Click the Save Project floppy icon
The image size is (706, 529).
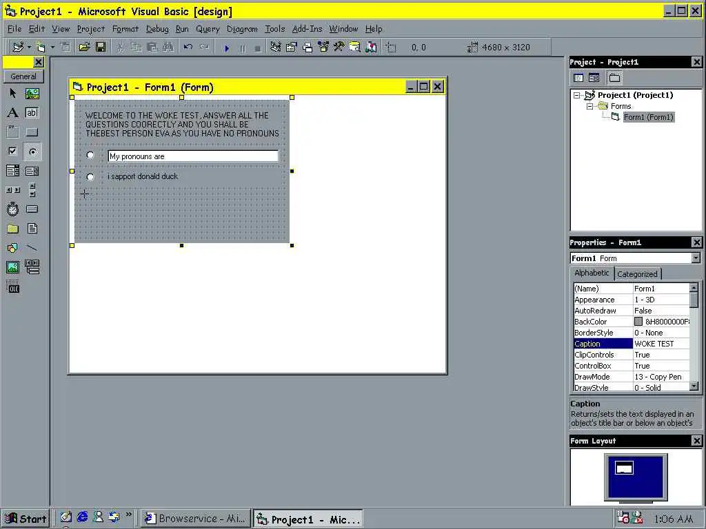(x=101, y=48)
